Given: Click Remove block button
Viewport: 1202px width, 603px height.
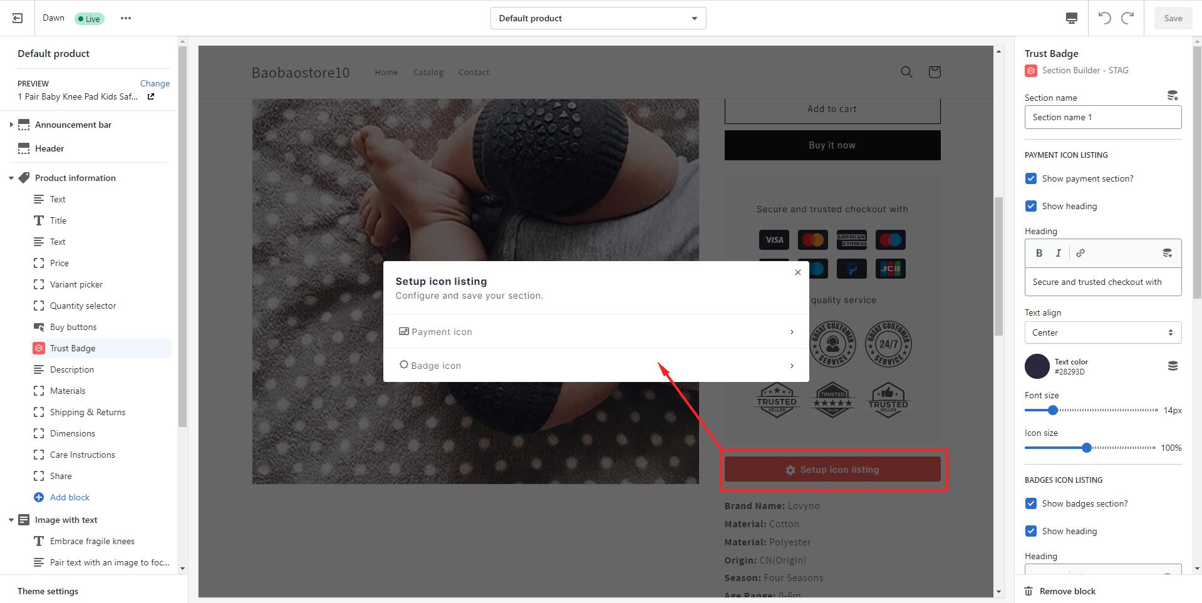Looking at the screenshot, I should [1060, 591].
